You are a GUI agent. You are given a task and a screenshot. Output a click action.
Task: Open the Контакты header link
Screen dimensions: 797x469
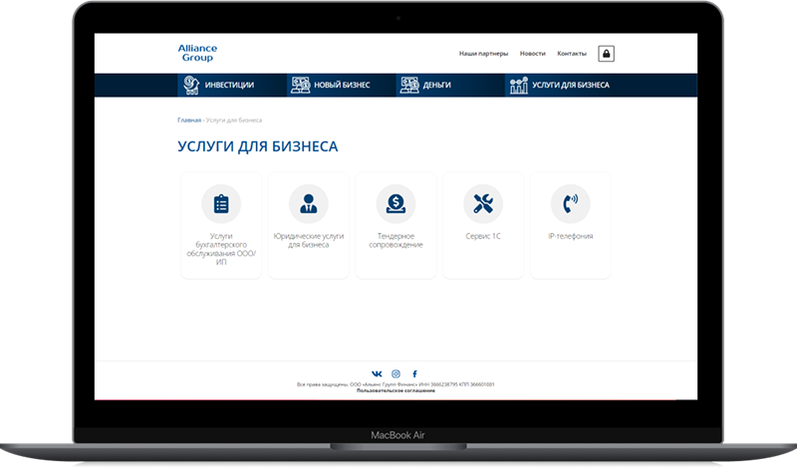(572, 54)
